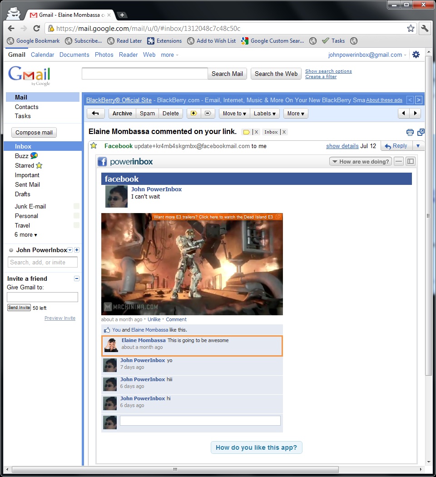Click the Junk E-mail label color box
The image size is (436, 477).
[x=76, y=206]
